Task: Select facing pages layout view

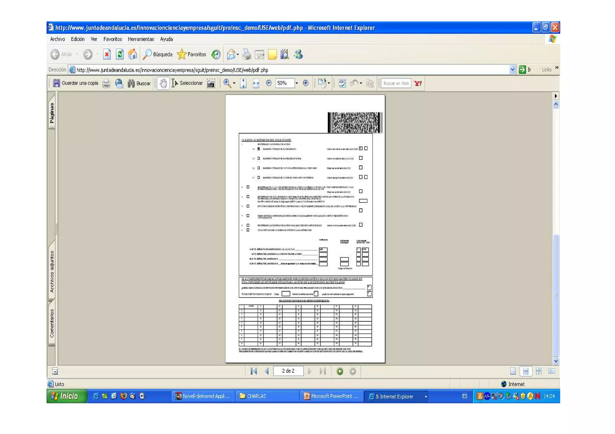Action: (551, 371)
